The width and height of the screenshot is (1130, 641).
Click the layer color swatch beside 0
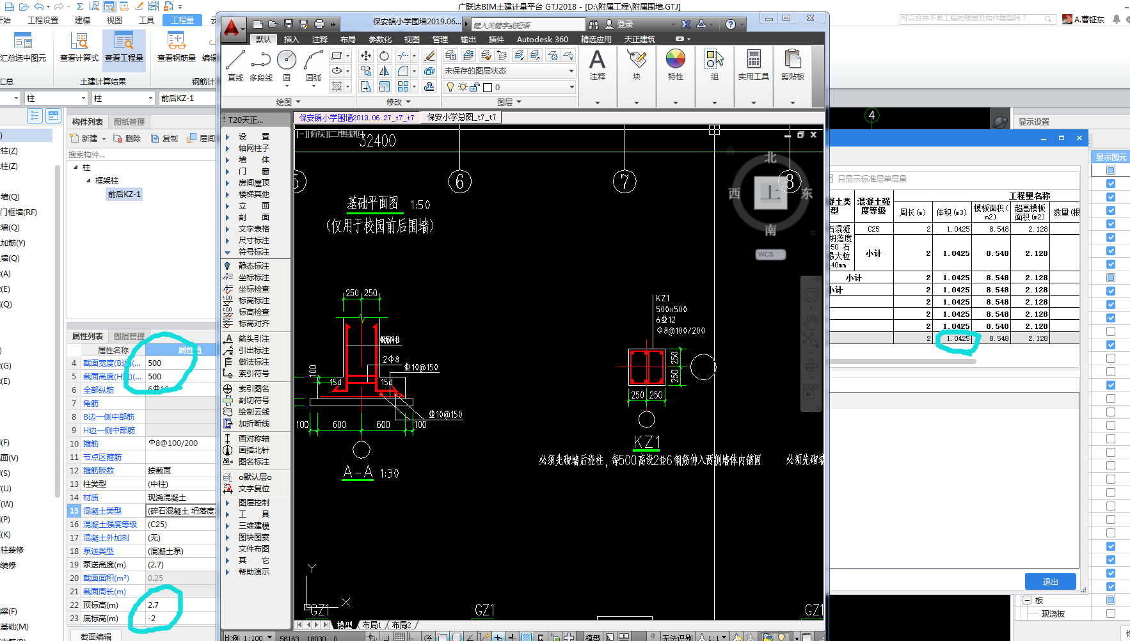pyautogui.click(x=488, y=87)
